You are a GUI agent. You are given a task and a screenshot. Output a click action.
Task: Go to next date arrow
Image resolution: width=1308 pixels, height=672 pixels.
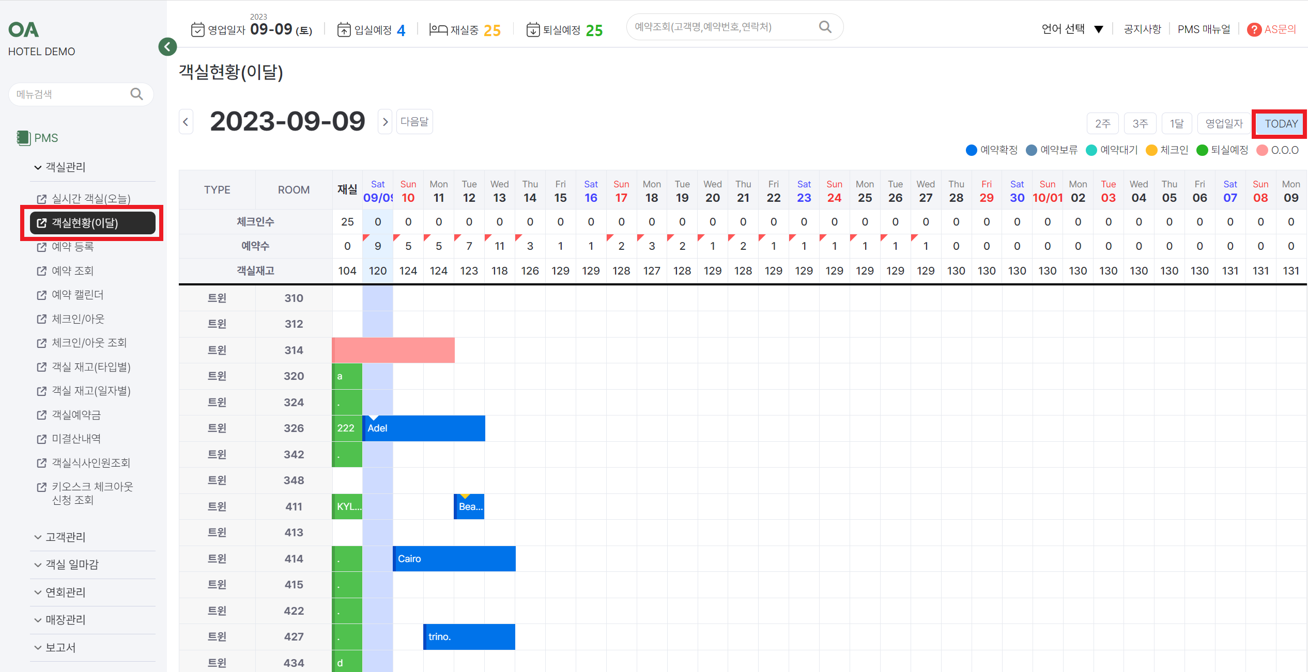385,122
